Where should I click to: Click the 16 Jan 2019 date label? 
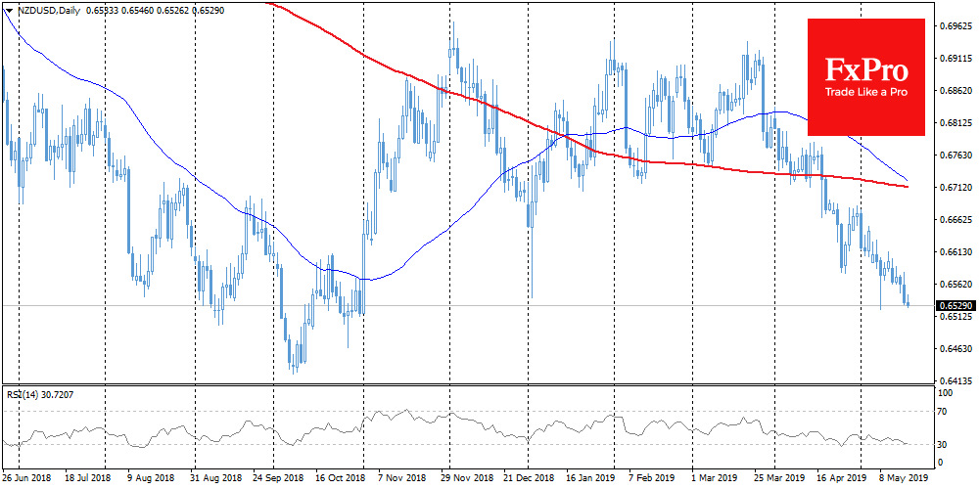[589, 480]
